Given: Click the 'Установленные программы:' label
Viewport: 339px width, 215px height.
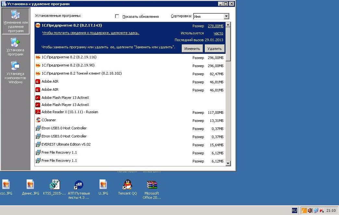Looking at the screenshot, I should pyautogui.click(x=58, y=16).
